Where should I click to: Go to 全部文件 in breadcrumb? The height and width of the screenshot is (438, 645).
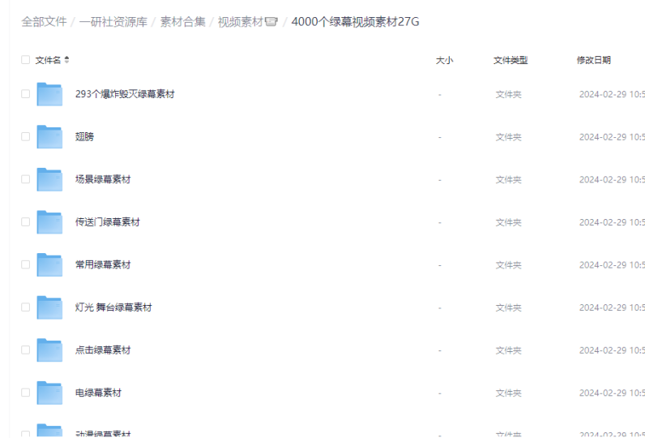point(44,22)
